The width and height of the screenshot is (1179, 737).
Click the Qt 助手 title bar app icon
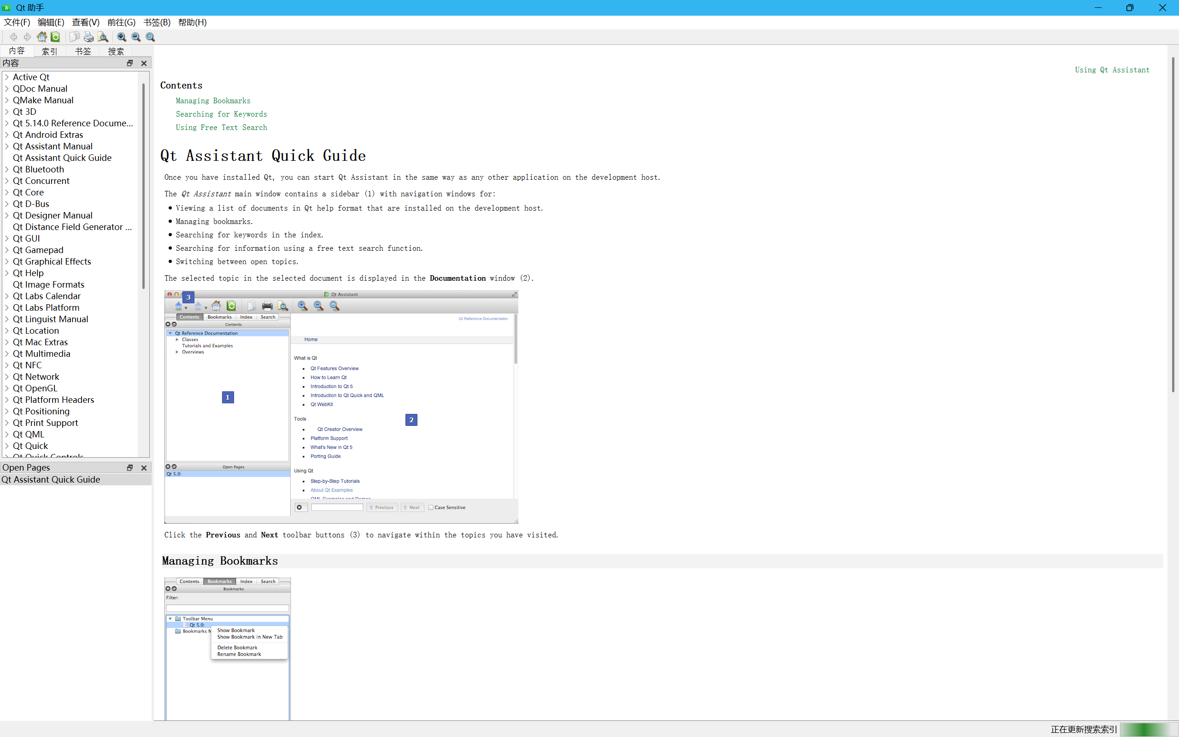pos(7,8)
